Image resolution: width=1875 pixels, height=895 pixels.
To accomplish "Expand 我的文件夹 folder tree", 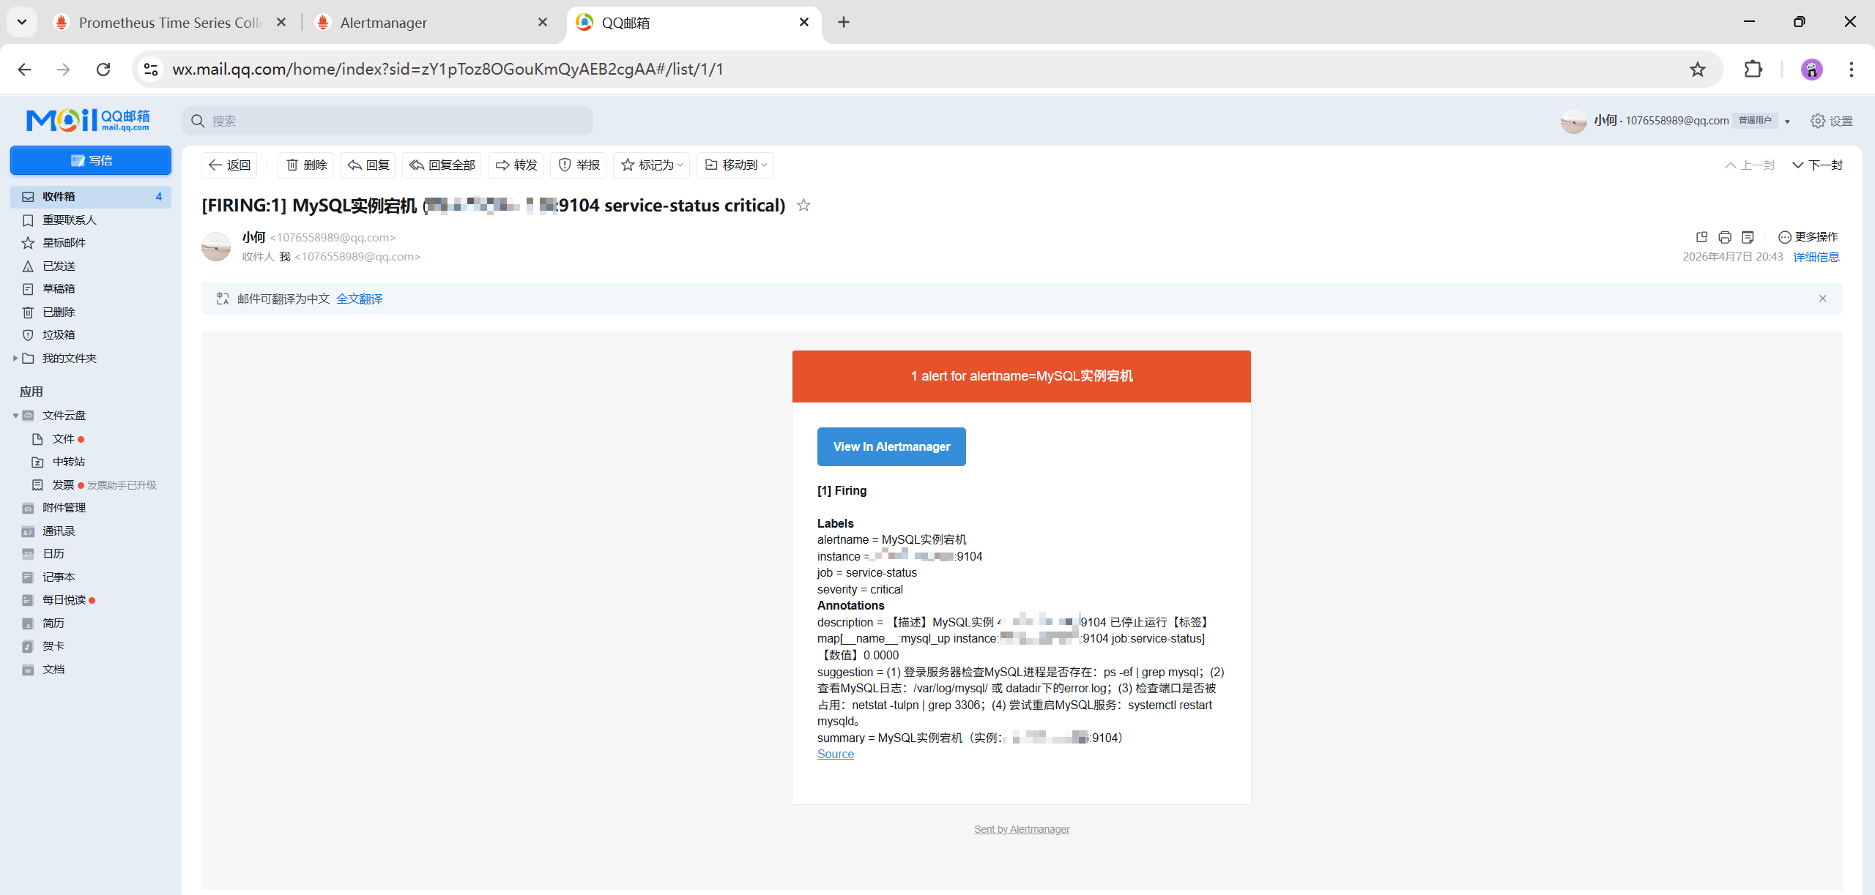I will point(15,359).
